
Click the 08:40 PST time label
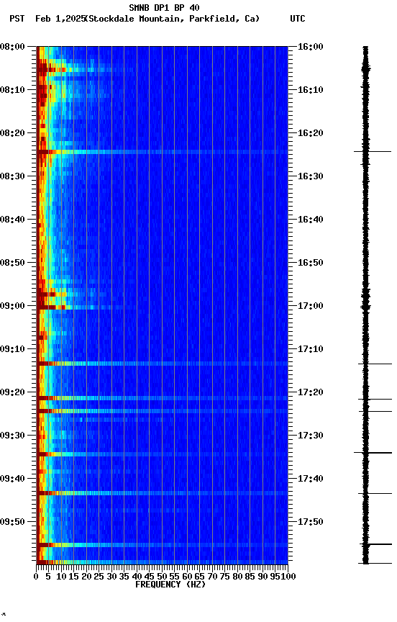(12, 220)
